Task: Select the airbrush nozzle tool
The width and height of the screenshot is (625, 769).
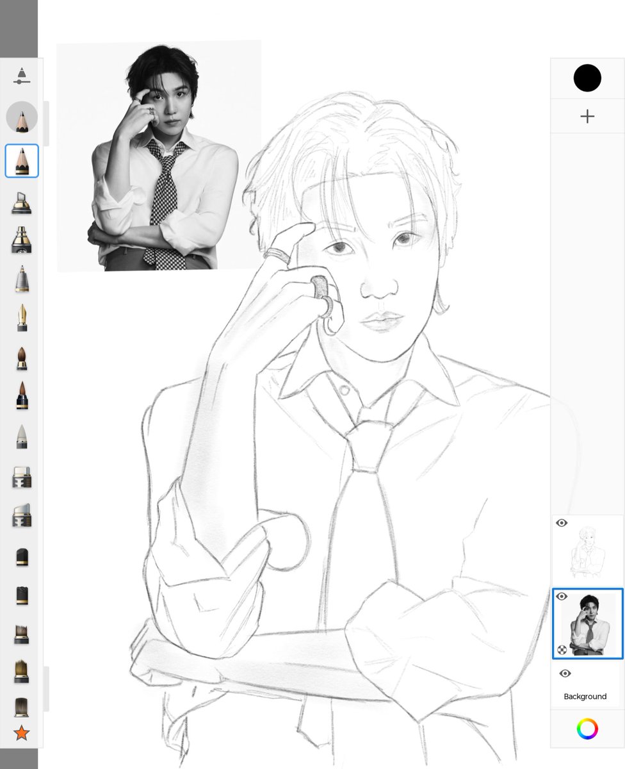Action: coord(22,240)
